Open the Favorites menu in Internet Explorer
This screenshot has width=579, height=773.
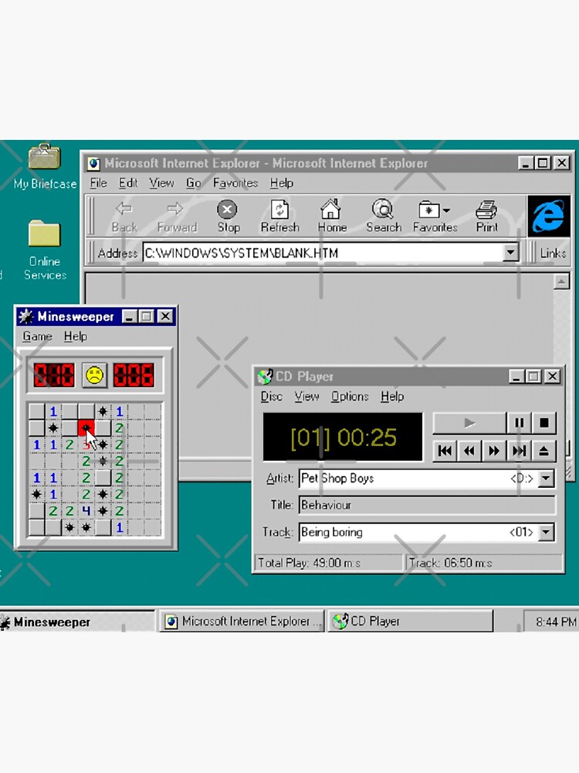(x=235, y=183)
